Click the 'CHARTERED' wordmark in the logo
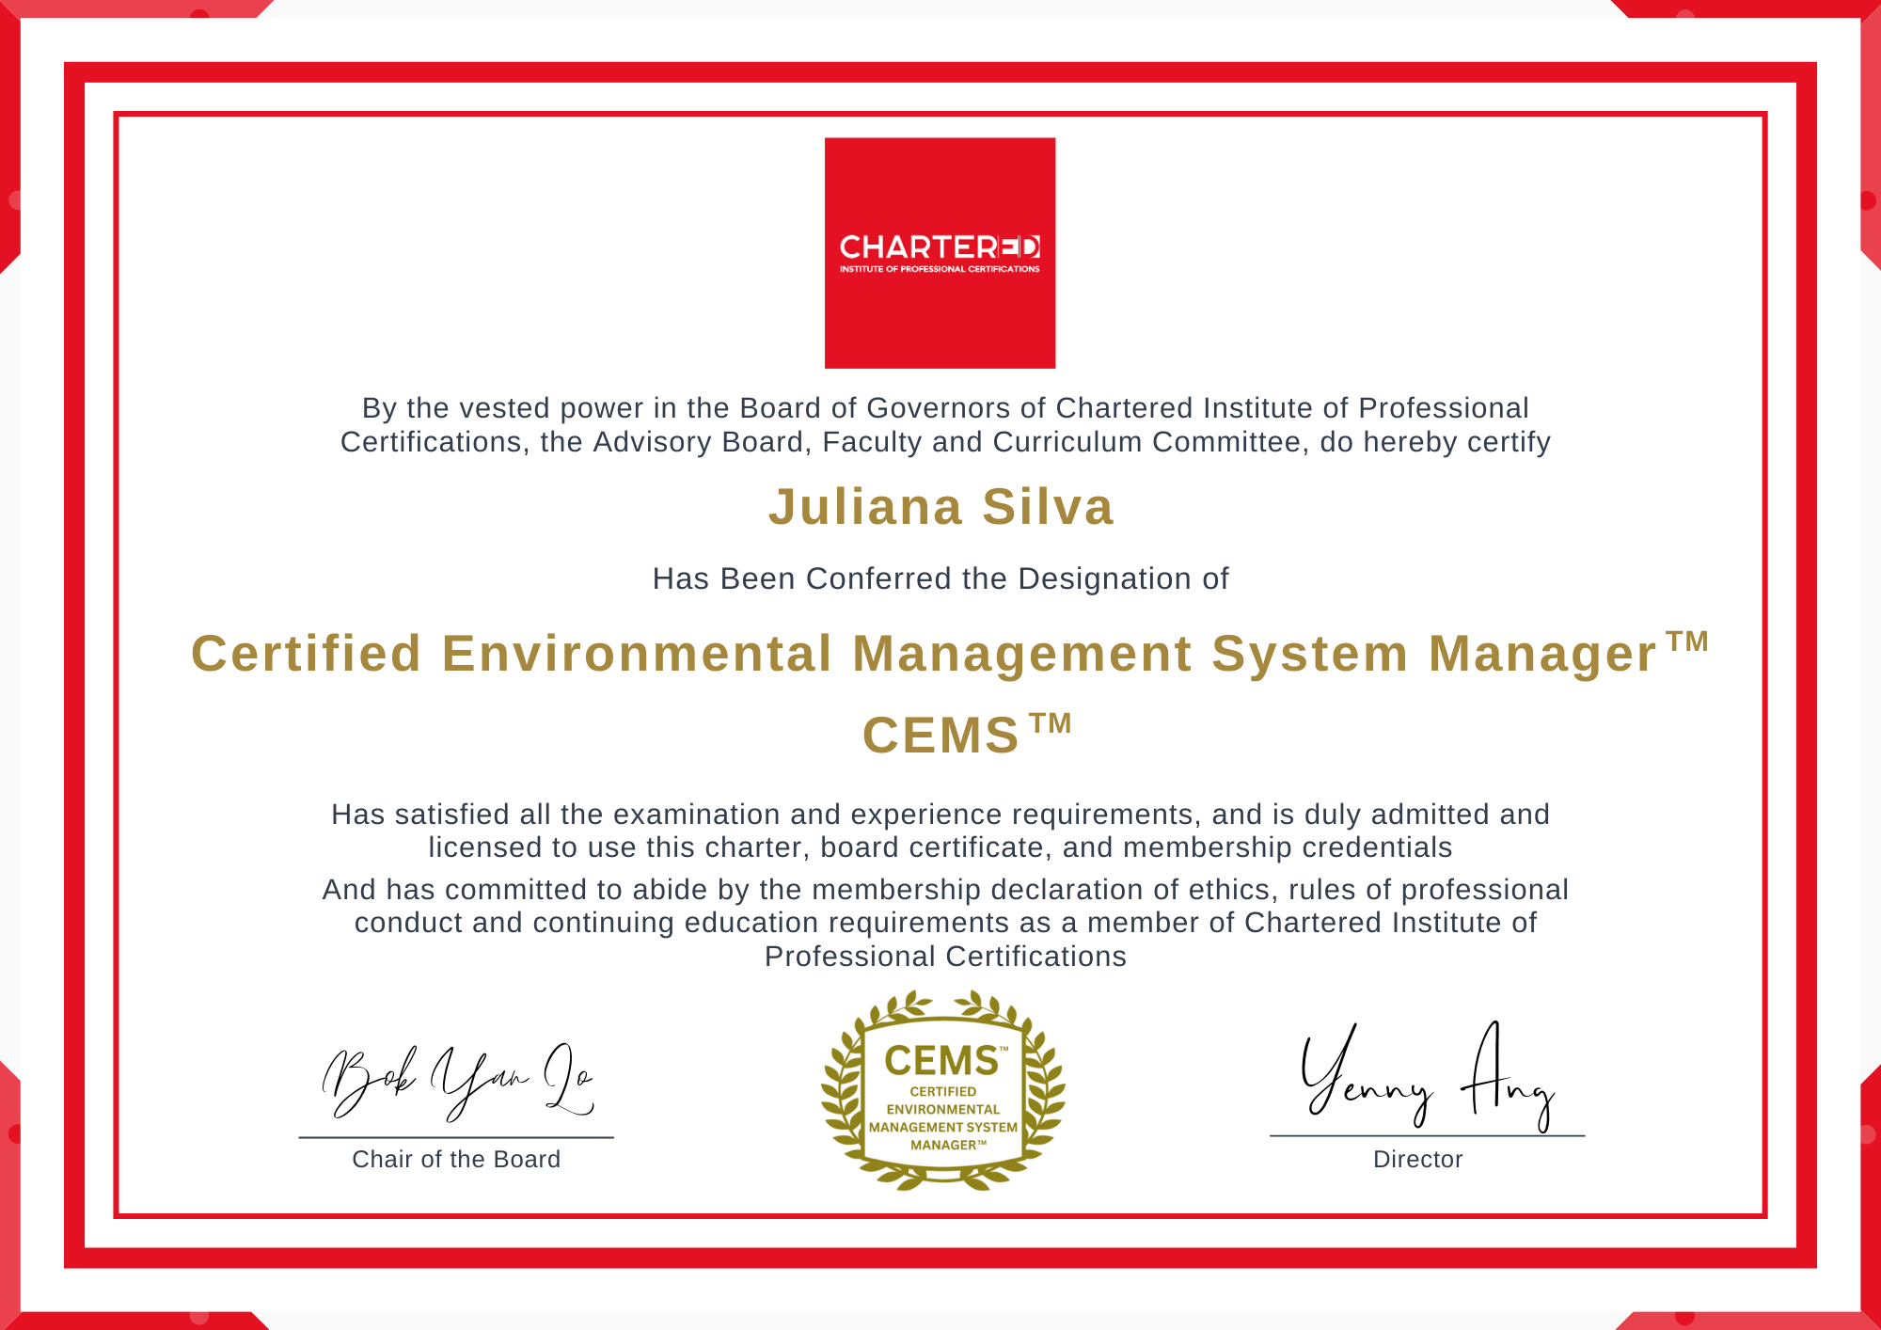 click(940, 247)
